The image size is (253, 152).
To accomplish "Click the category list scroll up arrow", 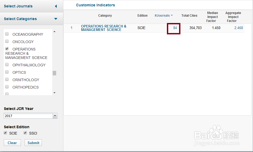I will [54, 31].
